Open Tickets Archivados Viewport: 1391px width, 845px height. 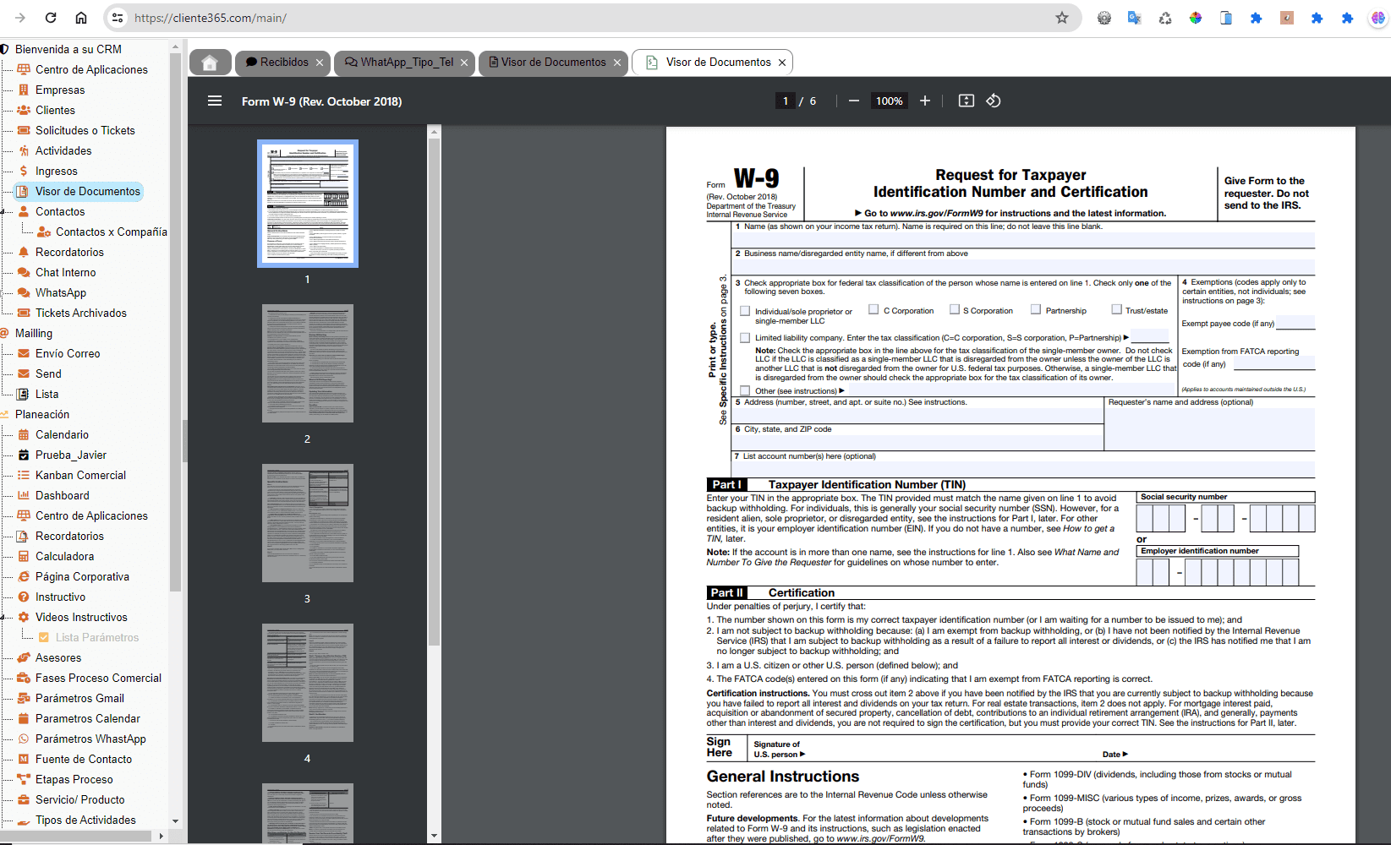(81, 313)
